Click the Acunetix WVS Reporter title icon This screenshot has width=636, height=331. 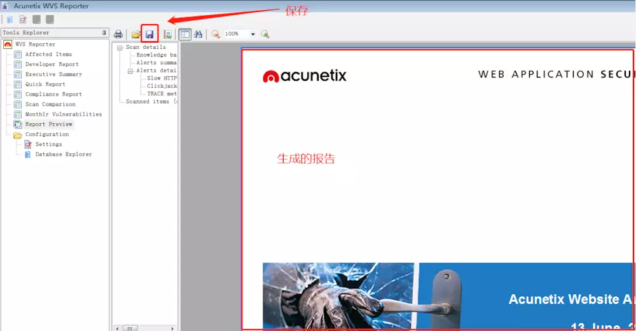[5, 6]
